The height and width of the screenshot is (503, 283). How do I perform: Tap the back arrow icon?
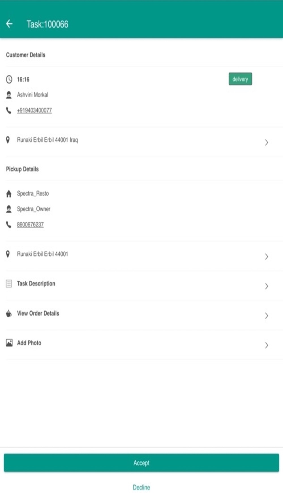point(9,24)
